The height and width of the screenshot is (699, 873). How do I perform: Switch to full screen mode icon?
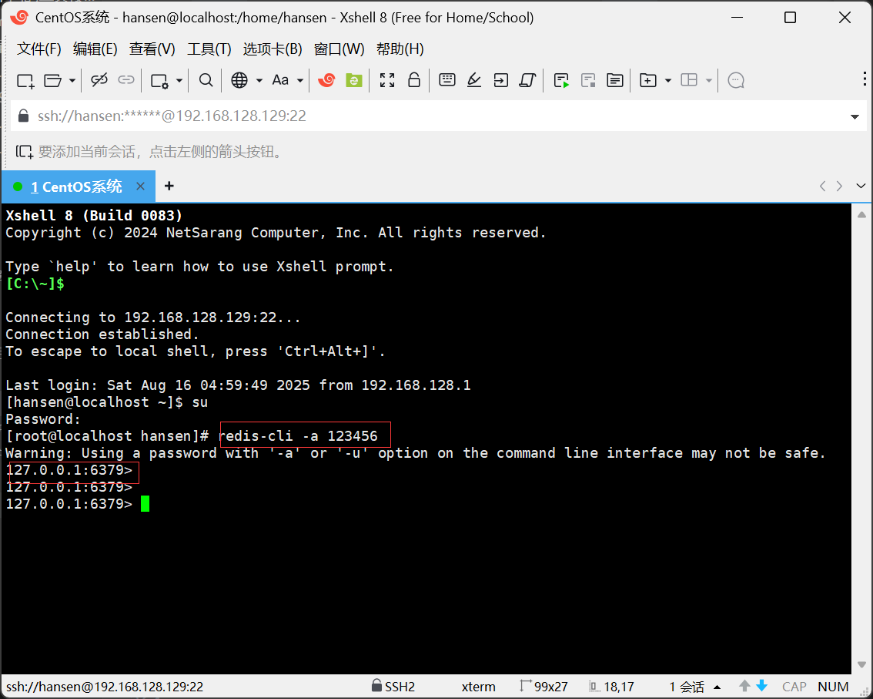387,80
